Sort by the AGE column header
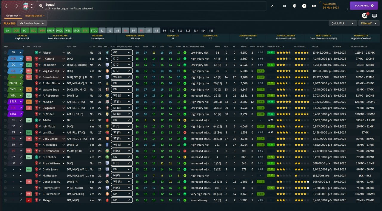This screenshot has width=382, height=211. [x=100, y=46]
